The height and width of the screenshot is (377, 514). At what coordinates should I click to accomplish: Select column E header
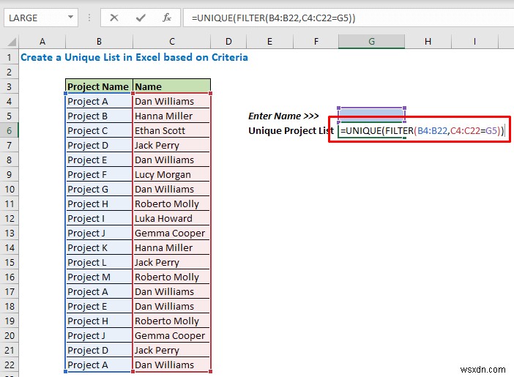pyautogui.click(x=269, y=42)
